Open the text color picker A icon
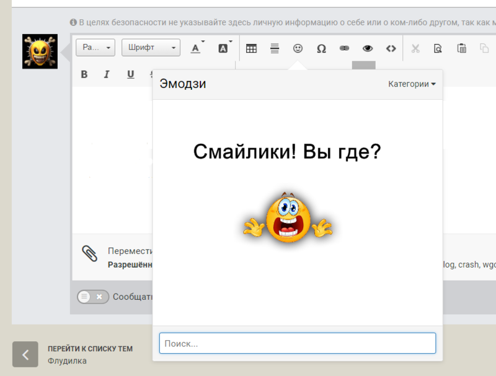 (196, 47)
